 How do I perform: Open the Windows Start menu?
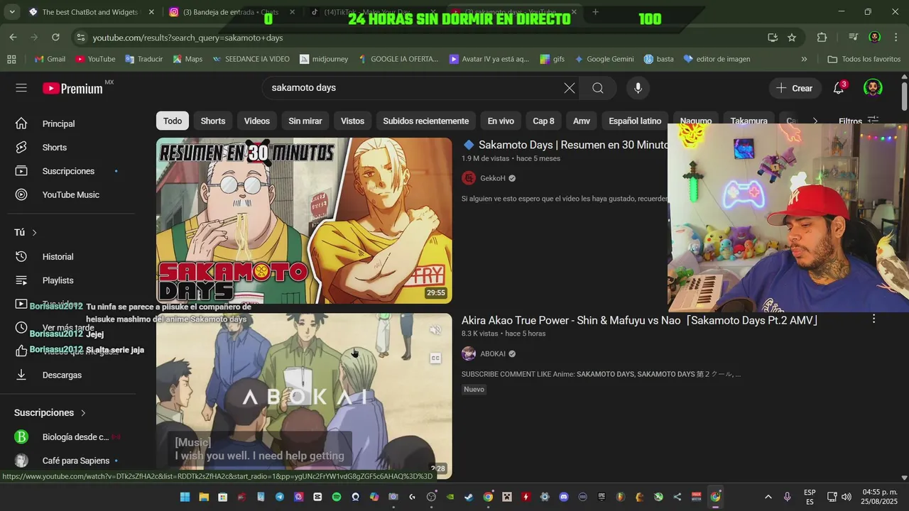tap(185, 497)
